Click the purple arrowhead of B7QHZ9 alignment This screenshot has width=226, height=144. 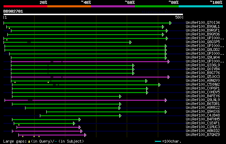(85, 135)
